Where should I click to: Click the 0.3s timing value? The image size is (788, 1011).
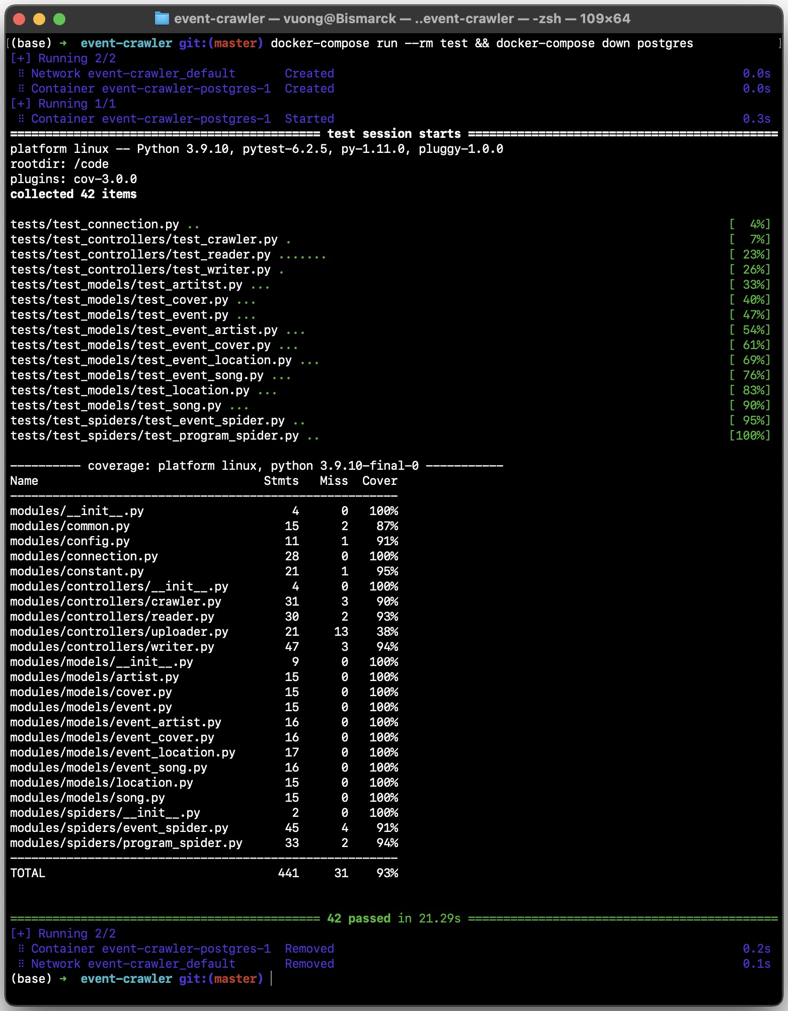757,119
